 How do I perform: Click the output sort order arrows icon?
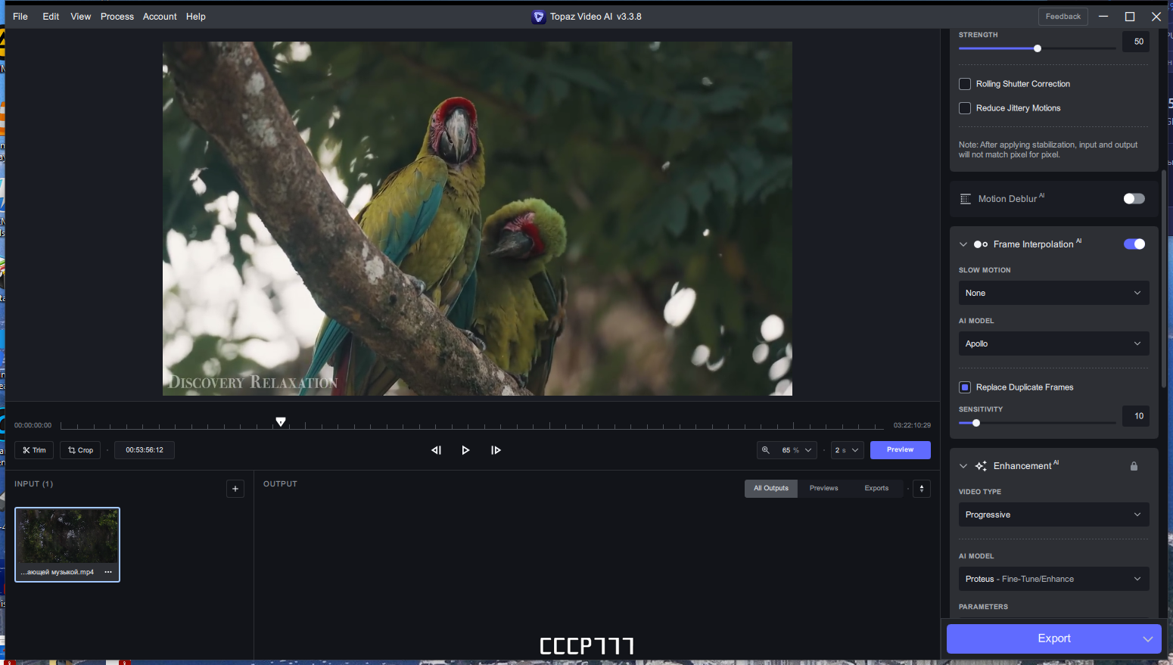point(922,489)
